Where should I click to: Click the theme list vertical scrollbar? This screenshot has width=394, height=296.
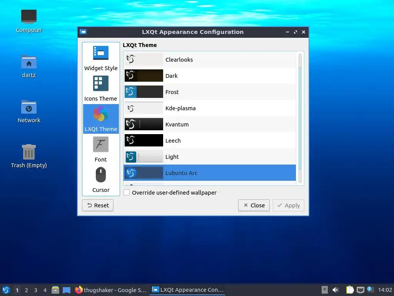(300, 118)
